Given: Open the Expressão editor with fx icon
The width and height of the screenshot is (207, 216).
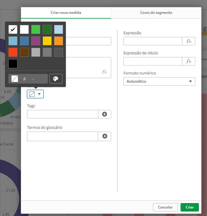Looking at the screenshot, I should [x=189, y=41].
